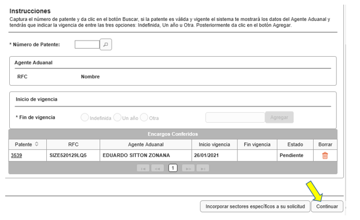Sort table by the Patente arrows icon
Viewport: 360px width, 220px height.
[x=36, y=144]
